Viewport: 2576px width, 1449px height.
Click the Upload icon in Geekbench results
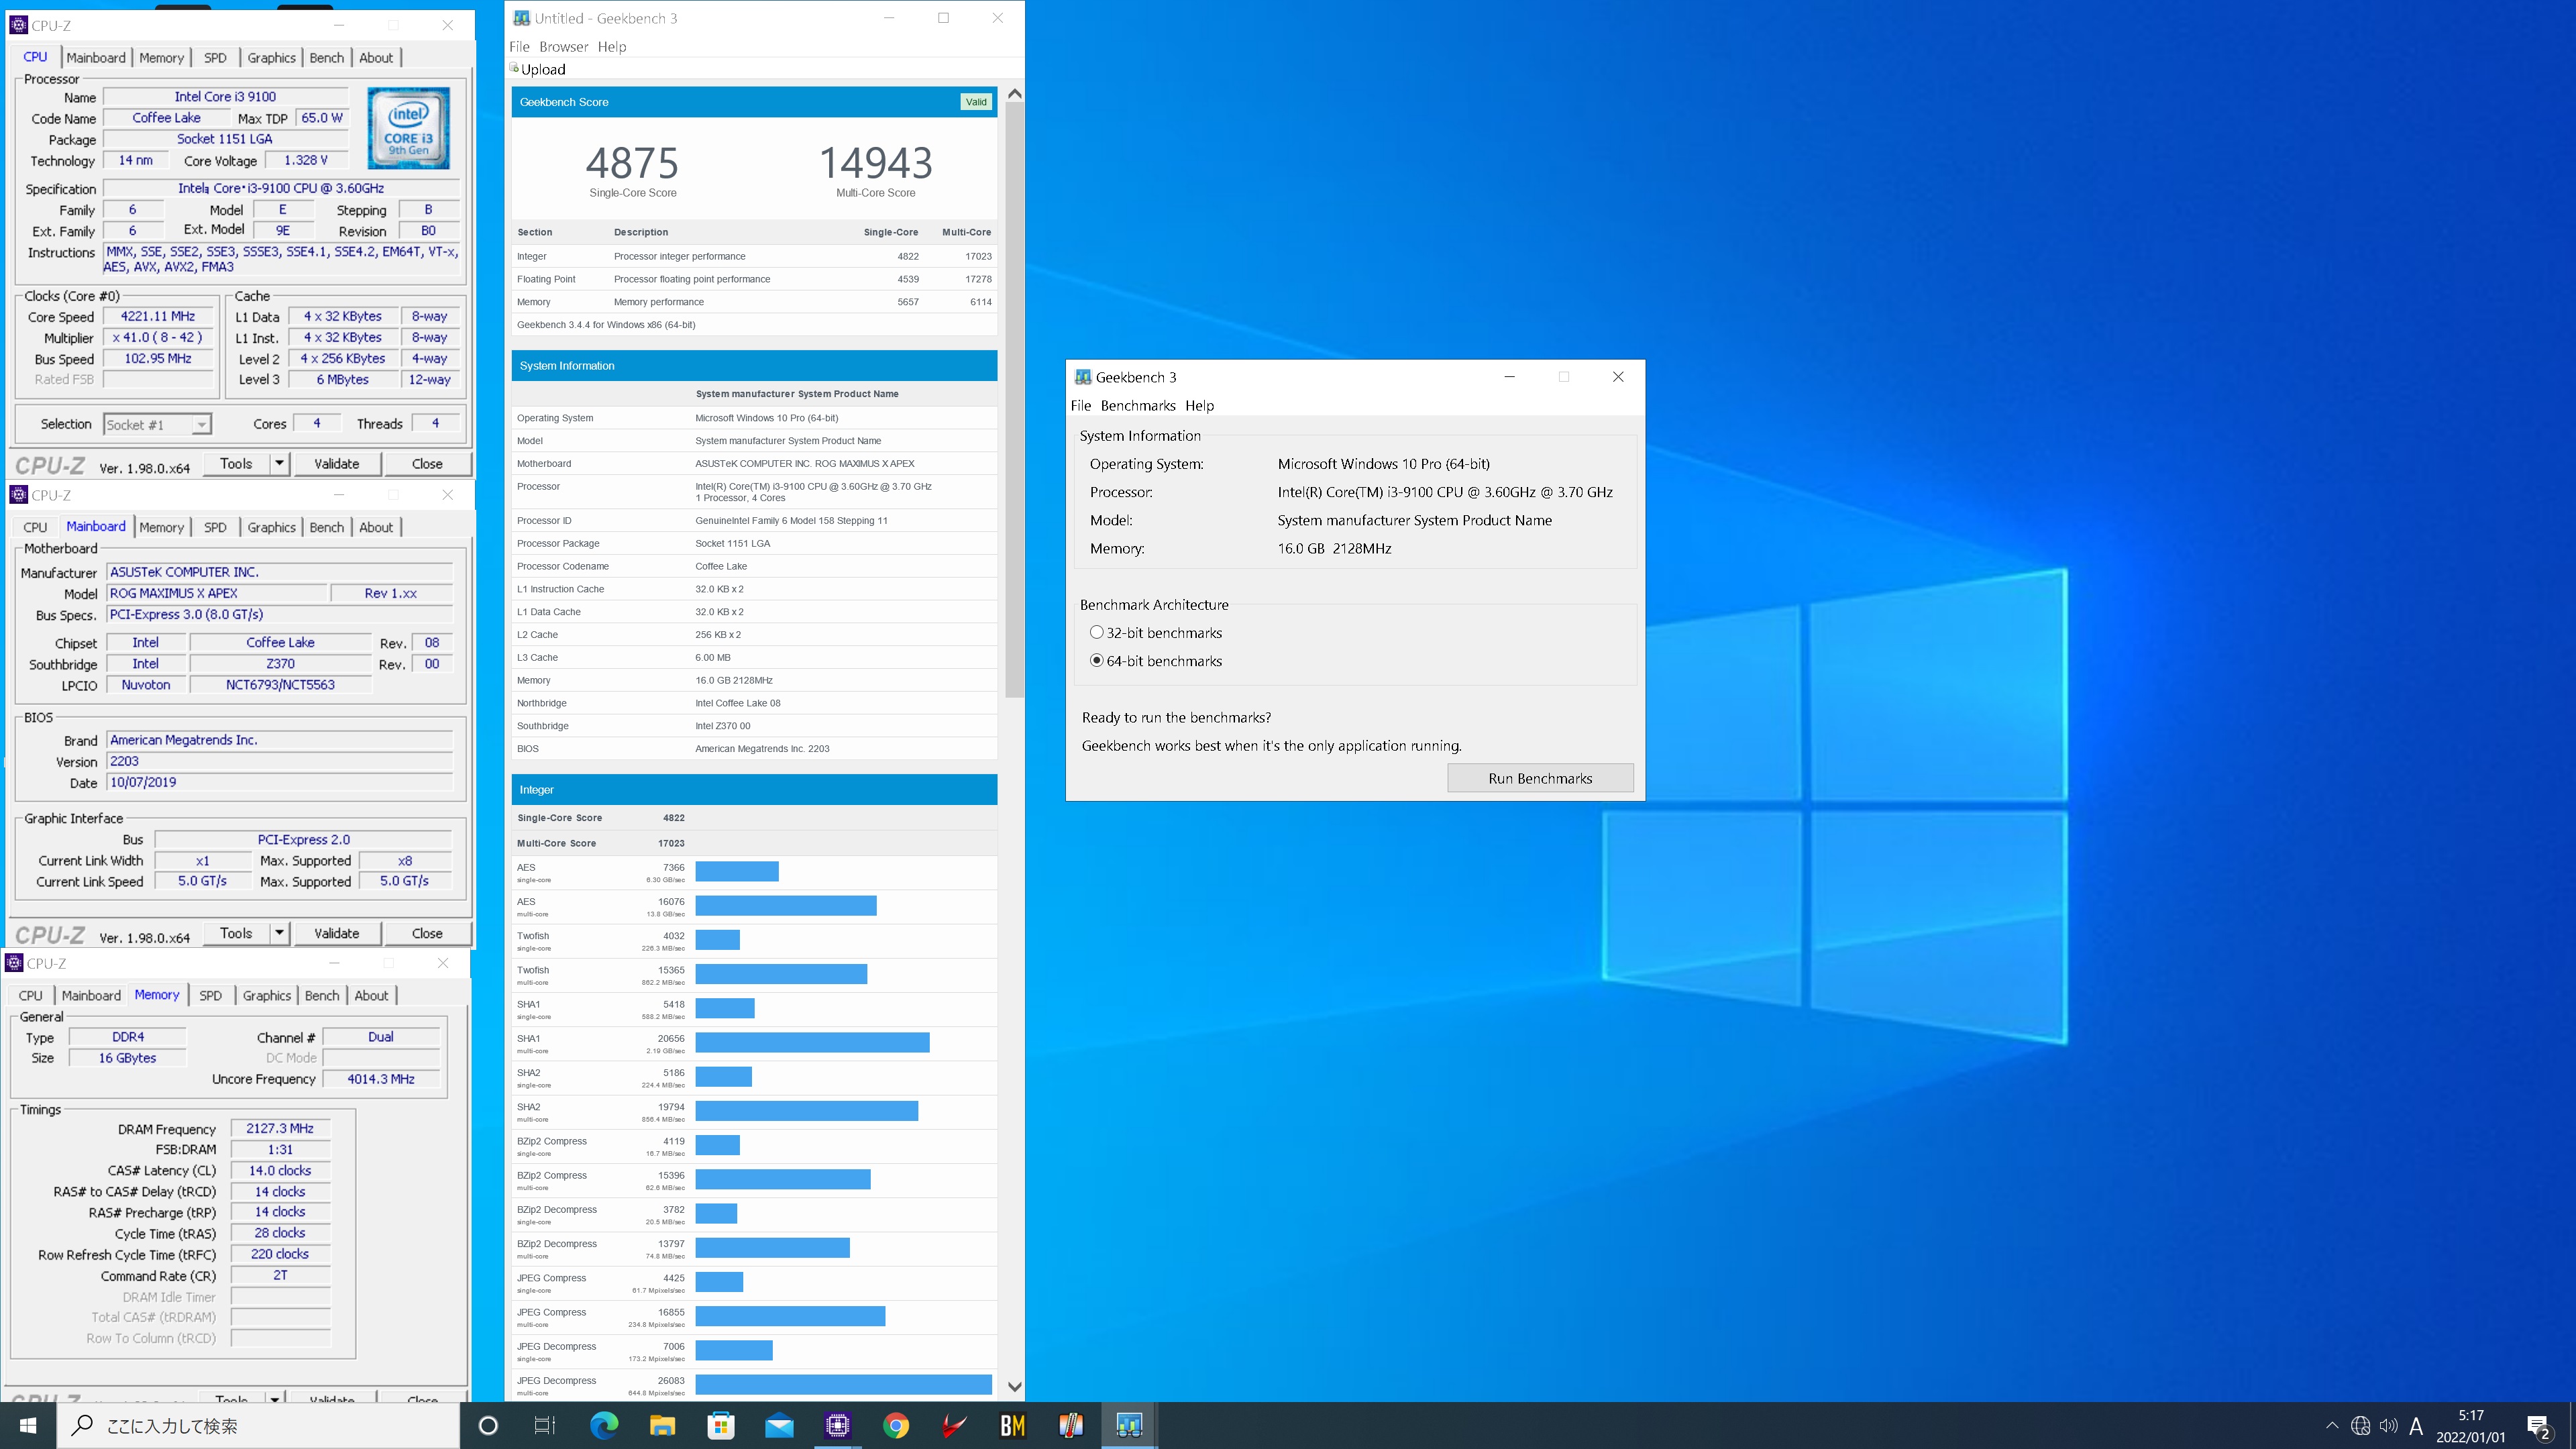(514, 68)
